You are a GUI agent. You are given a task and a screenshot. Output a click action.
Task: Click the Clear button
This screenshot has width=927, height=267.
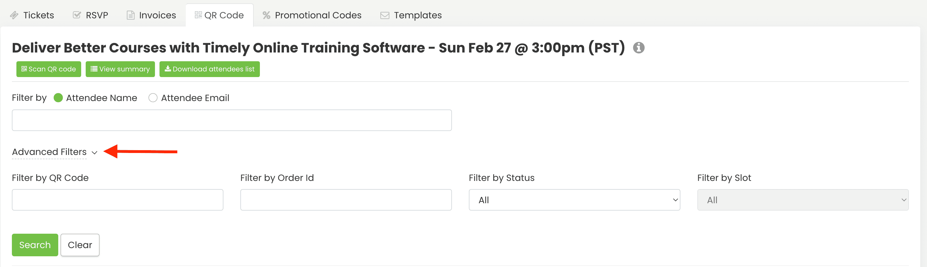point(80,245)
